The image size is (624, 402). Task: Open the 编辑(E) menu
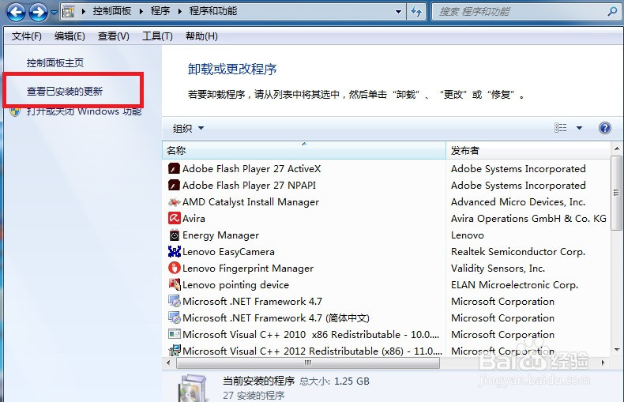click(70, 36)
